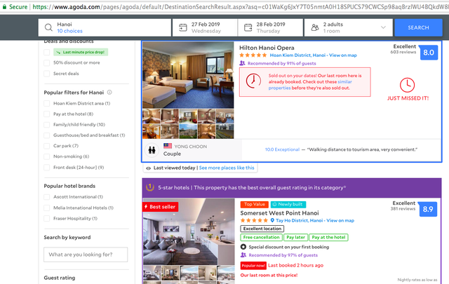The width and height of the screenshot is (449, 284).
Task: Check the Car park filter
Action: click(x=47, y=146)
